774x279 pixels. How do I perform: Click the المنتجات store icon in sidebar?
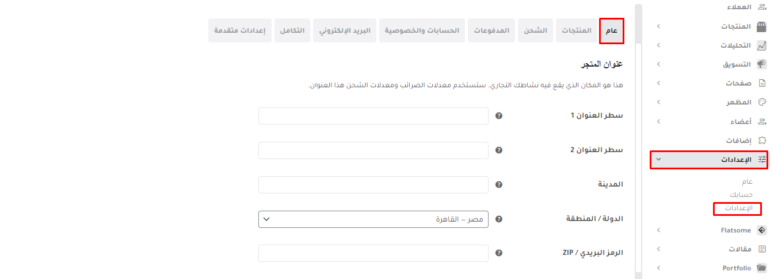pos(761,26)
